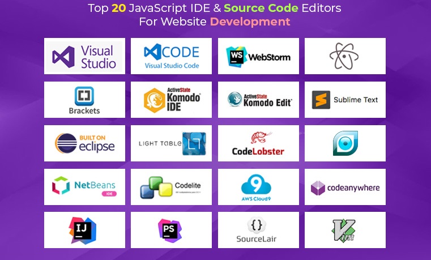Click the yellow '20' in the heading
Screen dimensions: 431x260
click(x=119, y=8)
